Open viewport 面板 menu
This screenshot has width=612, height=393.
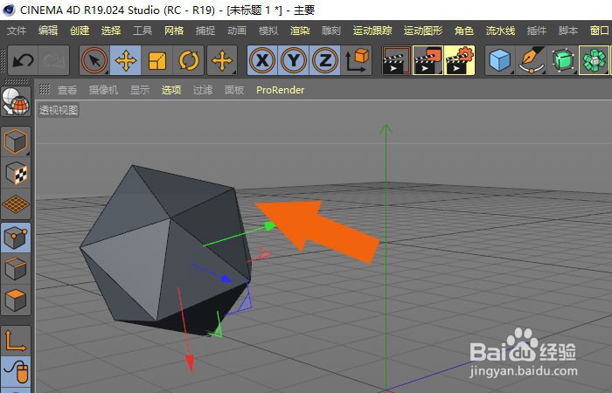point(234,90)
